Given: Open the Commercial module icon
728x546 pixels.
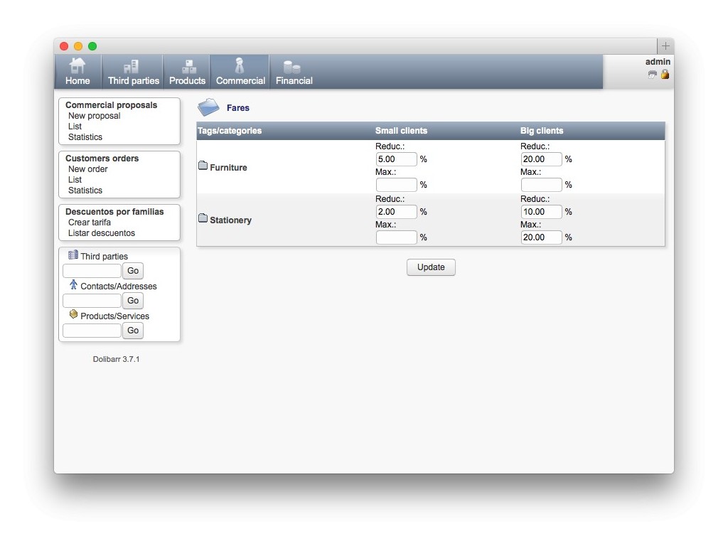Looking at the screenshot, I should tap(240, 65).
